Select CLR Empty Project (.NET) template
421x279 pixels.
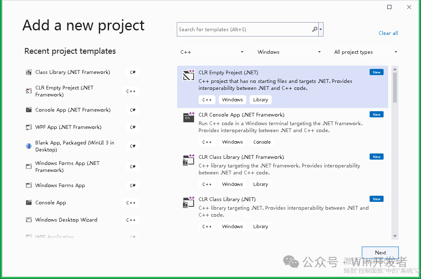pyautogui.click(x=282, y=87)
